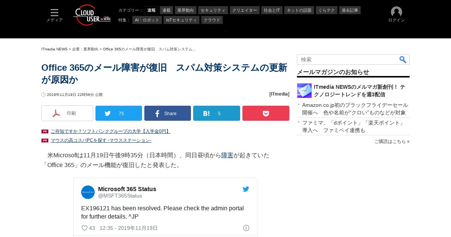451x237 pixels.
Task: Click the mail magazine envelope thumbnail
Action: pos(304,91)
